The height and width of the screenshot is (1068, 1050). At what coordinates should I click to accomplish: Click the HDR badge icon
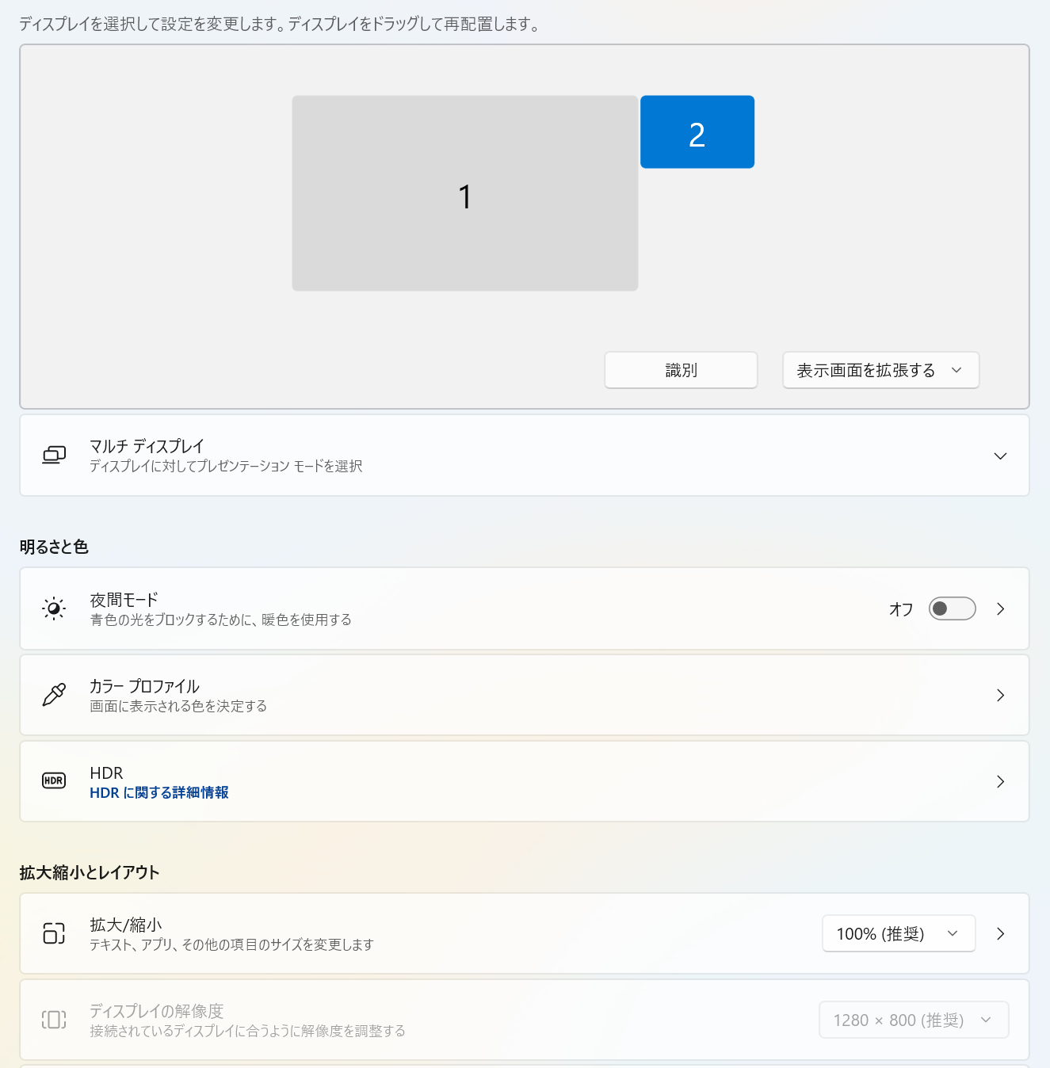click(x=53, y=781)
